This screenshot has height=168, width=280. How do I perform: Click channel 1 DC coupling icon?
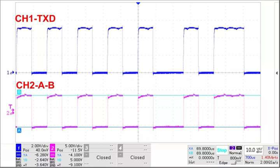[x=19, y=155]
